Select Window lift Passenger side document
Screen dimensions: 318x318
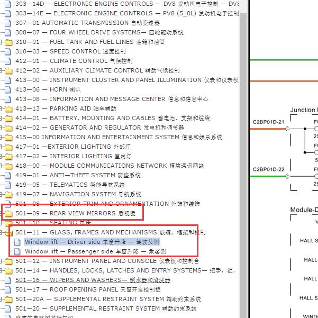95,251
